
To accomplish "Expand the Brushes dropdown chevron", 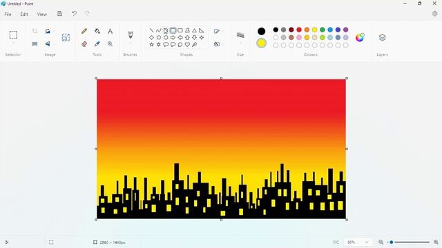I will (131, 43).
